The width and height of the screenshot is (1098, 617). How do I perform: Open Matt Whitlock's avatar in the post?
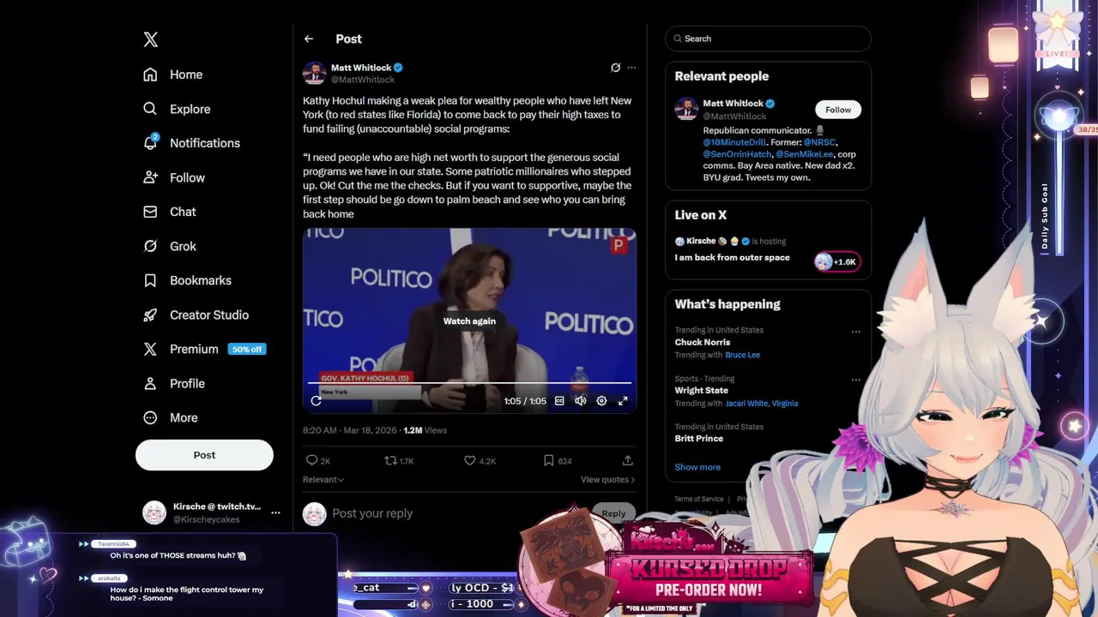click(314, 73)
